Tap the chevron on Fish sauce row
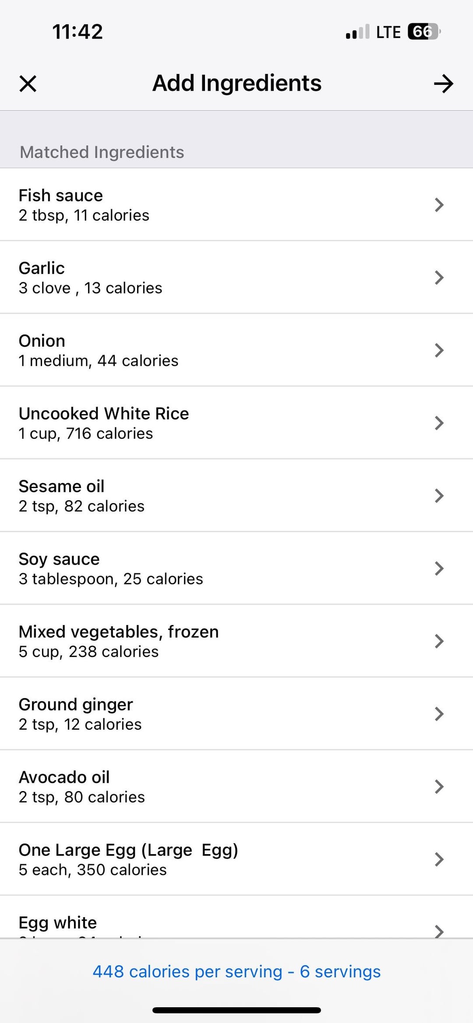Image resolution: width=473 pixels, height=1023 pixels. [439, 205]
